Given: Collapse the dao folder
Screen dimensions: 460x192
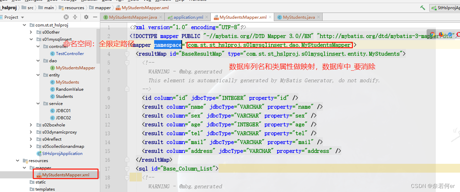Looking at the screenshot, I should point(38,61).
